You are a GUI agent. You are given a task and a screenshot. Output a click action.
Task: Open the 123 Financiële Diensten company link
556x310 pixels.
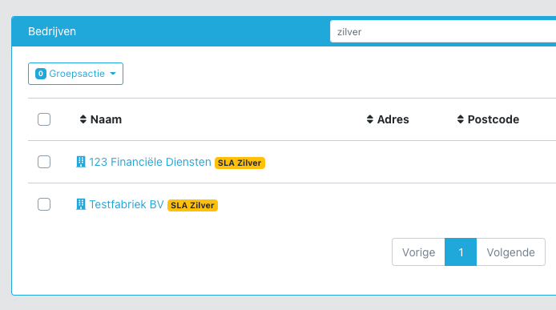click(150, 162)
